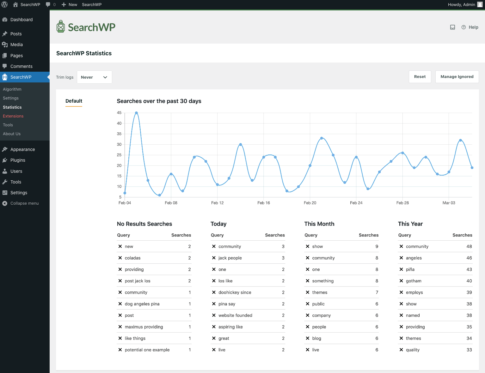This screenshot has width=485, height=373.
Task: Click the Admin avatar in top bar
Action: tap(480, 4)
